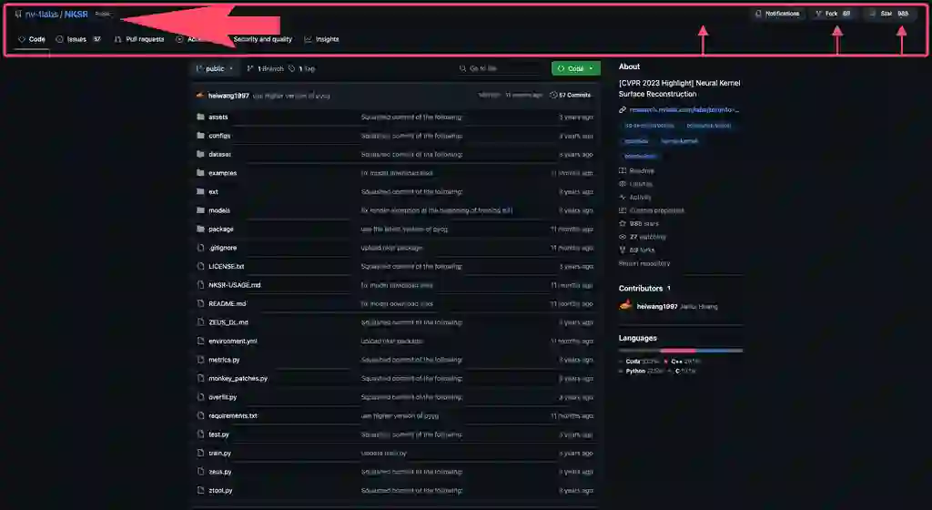Click the file icon next to test.py
932x510 pixels.
click(x=200, y=434)
